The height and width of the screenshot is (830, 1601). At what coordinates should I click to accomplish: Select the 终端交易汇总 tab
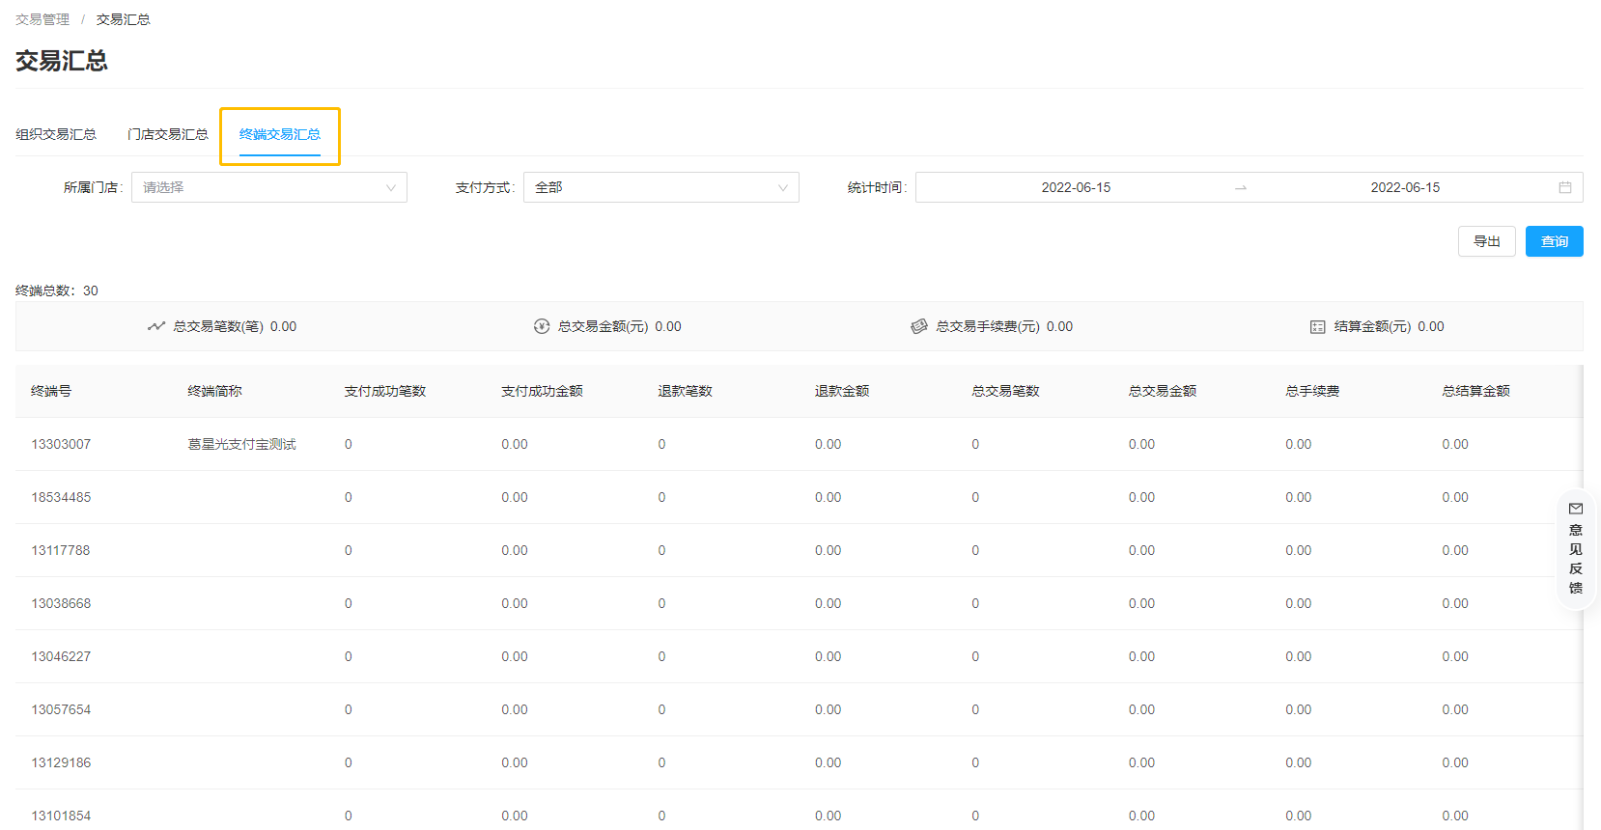point(280,134)
